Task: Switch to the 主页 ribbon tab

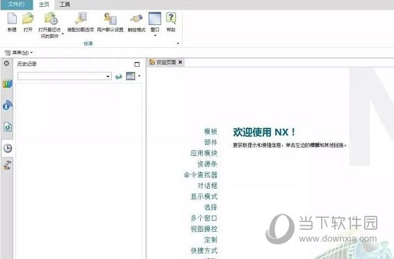Action: tap(44, 5)
